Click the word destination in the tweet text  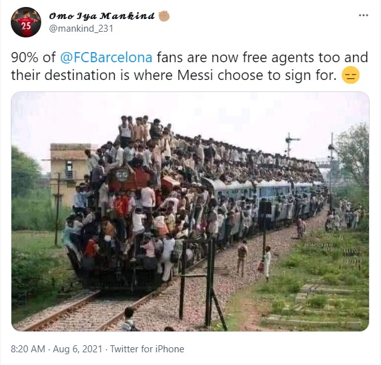[x=80, y=75]
